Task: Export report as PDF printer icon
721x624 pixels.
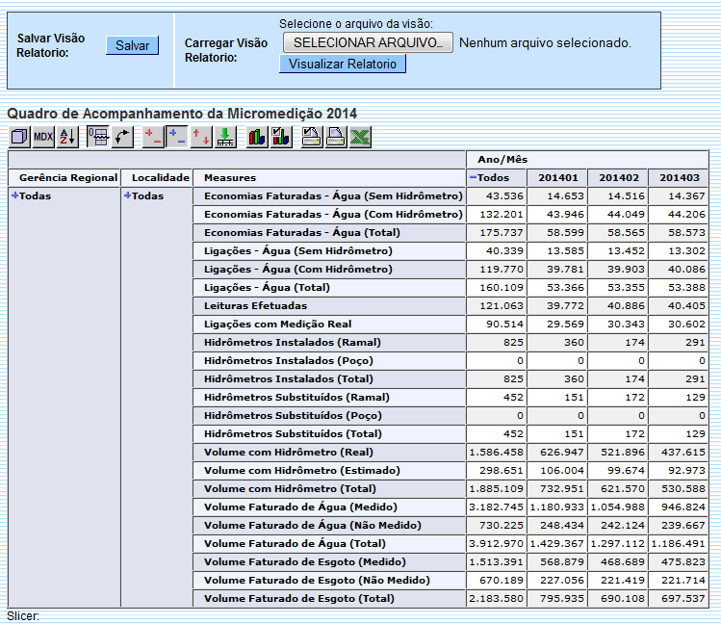Action: (x=335, y=137)
